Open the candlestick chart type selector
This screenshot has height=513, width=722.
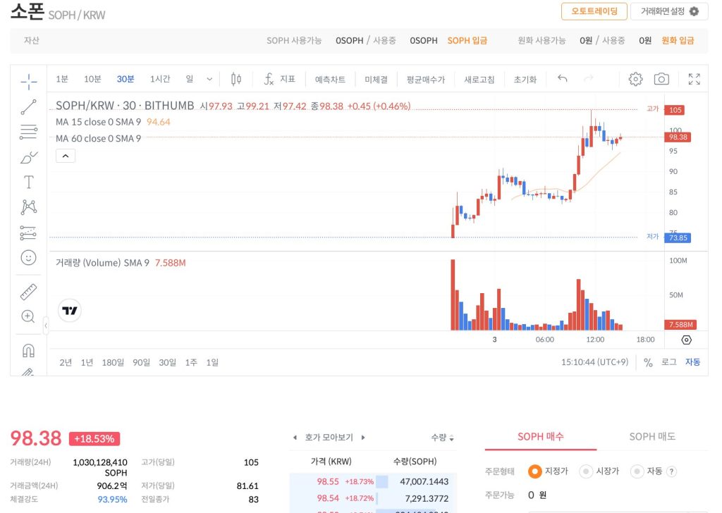(x=236, y=79)
